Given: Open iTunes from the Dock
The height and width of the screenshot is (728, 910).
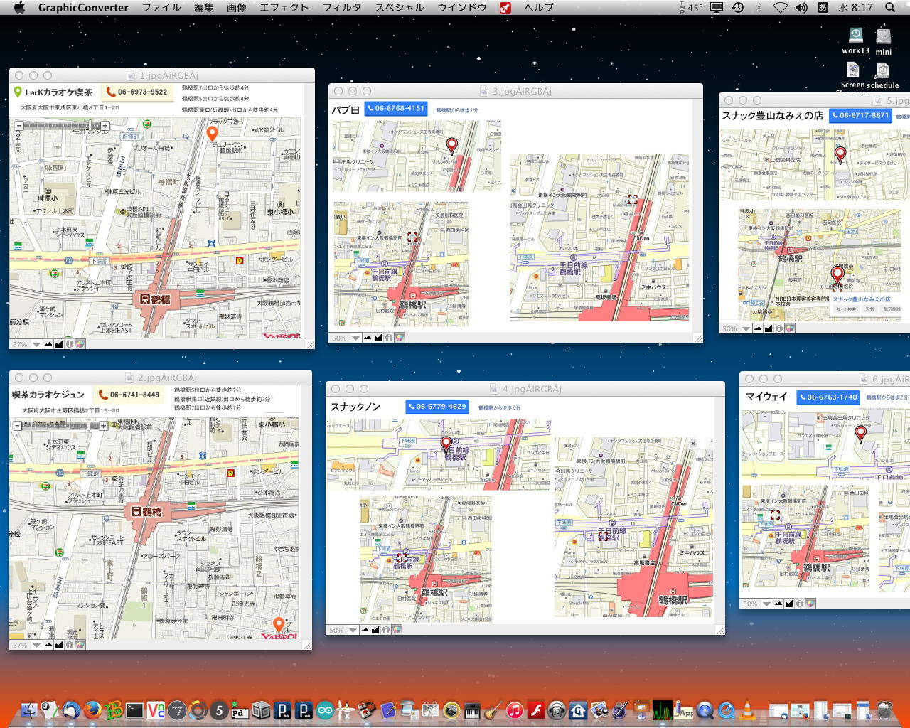Looking at the screenshot, I should click(515, 710).
